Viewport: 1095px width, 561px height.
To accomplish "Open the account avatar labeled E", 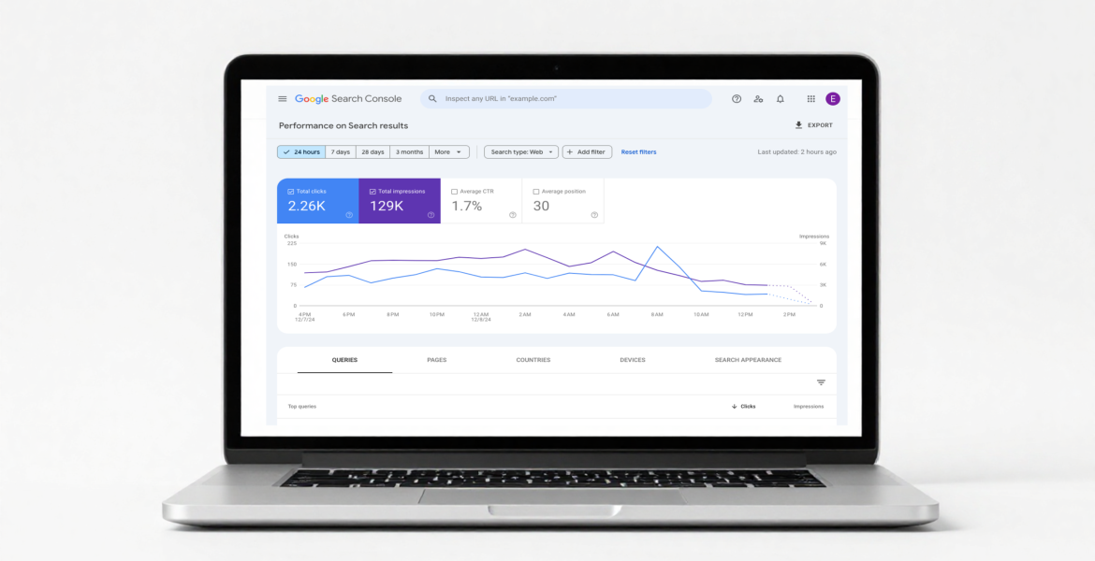I will point(832,99).
